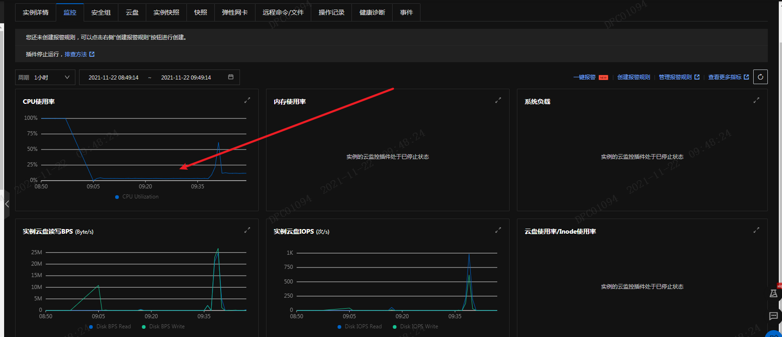
Task: Click the 25M axis label on BPS chart
Action: pyautogui.click(x=37, y=252)
